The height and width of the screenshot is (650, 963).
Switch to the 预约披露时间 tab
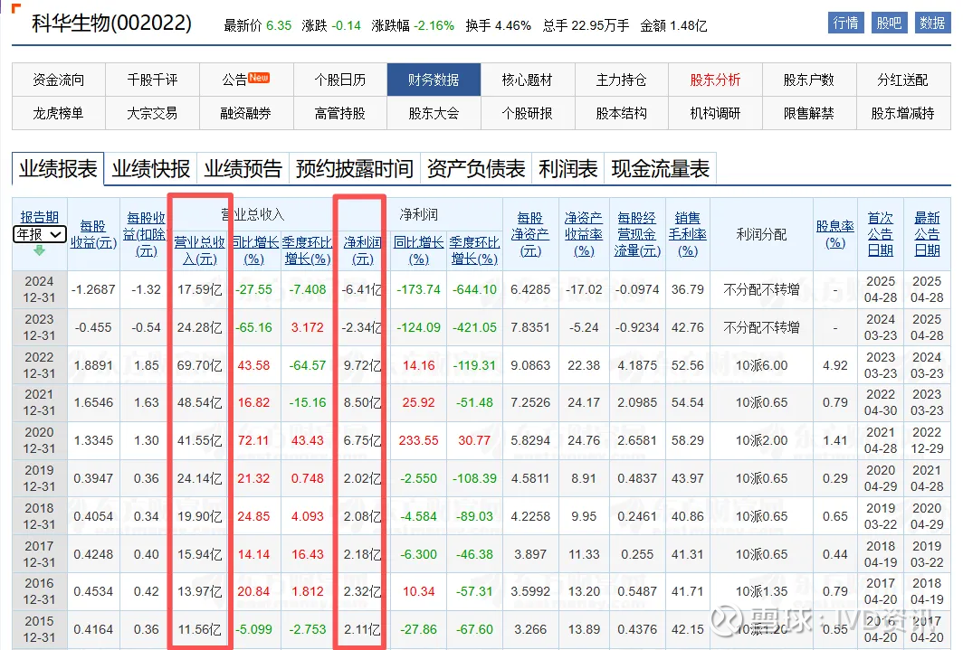pos(355,169)
